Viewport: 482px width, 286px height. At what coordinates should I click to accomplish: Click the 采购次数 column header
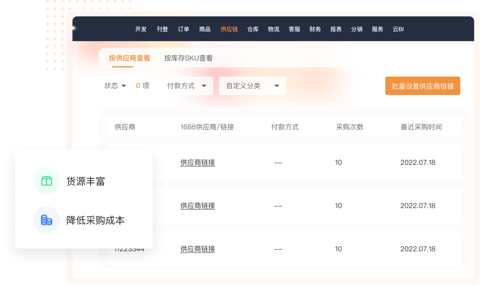(x=350, y=127)
